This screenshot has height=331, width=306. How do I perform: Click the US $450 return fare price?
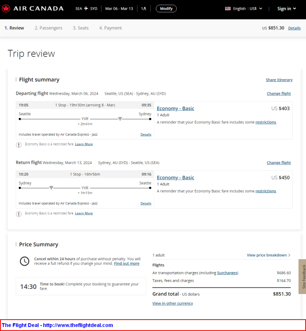click(280, 177)
